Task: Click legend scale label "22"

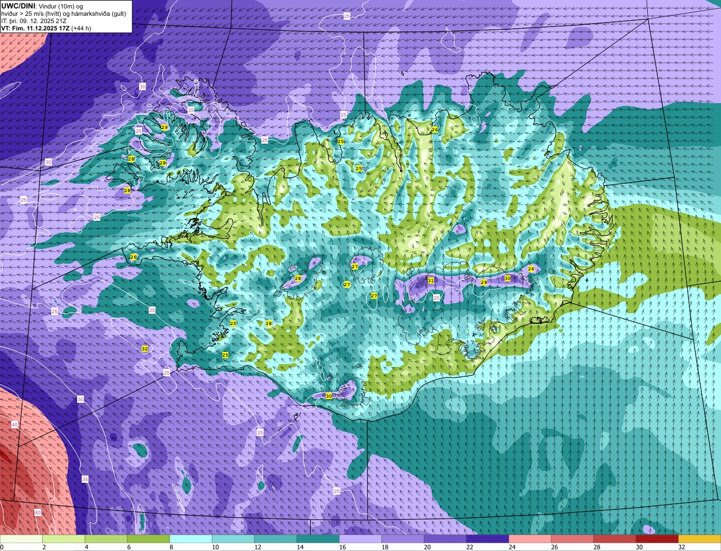Action: pyautogui.click(x=470, y=547)
